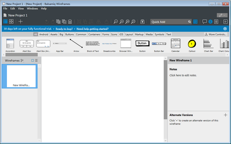The width and height of the screenshot is (231, 144).
Task: Click Need help getting started? link
Action: [x=93, y=29]
